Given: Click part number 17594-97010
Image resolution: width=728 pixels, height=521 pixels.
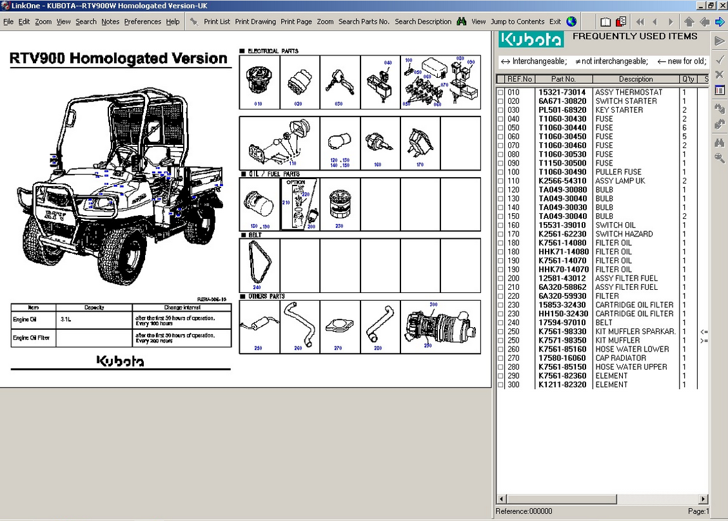Looking at the screenshot, I should [562, 323].
